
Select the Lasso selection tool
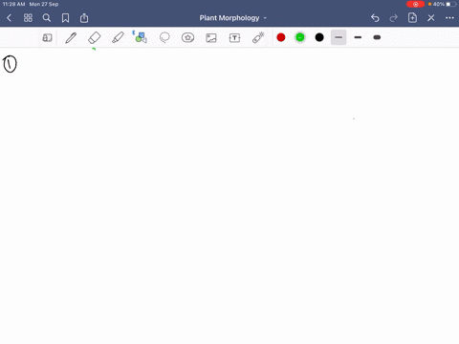coord(164,37)
